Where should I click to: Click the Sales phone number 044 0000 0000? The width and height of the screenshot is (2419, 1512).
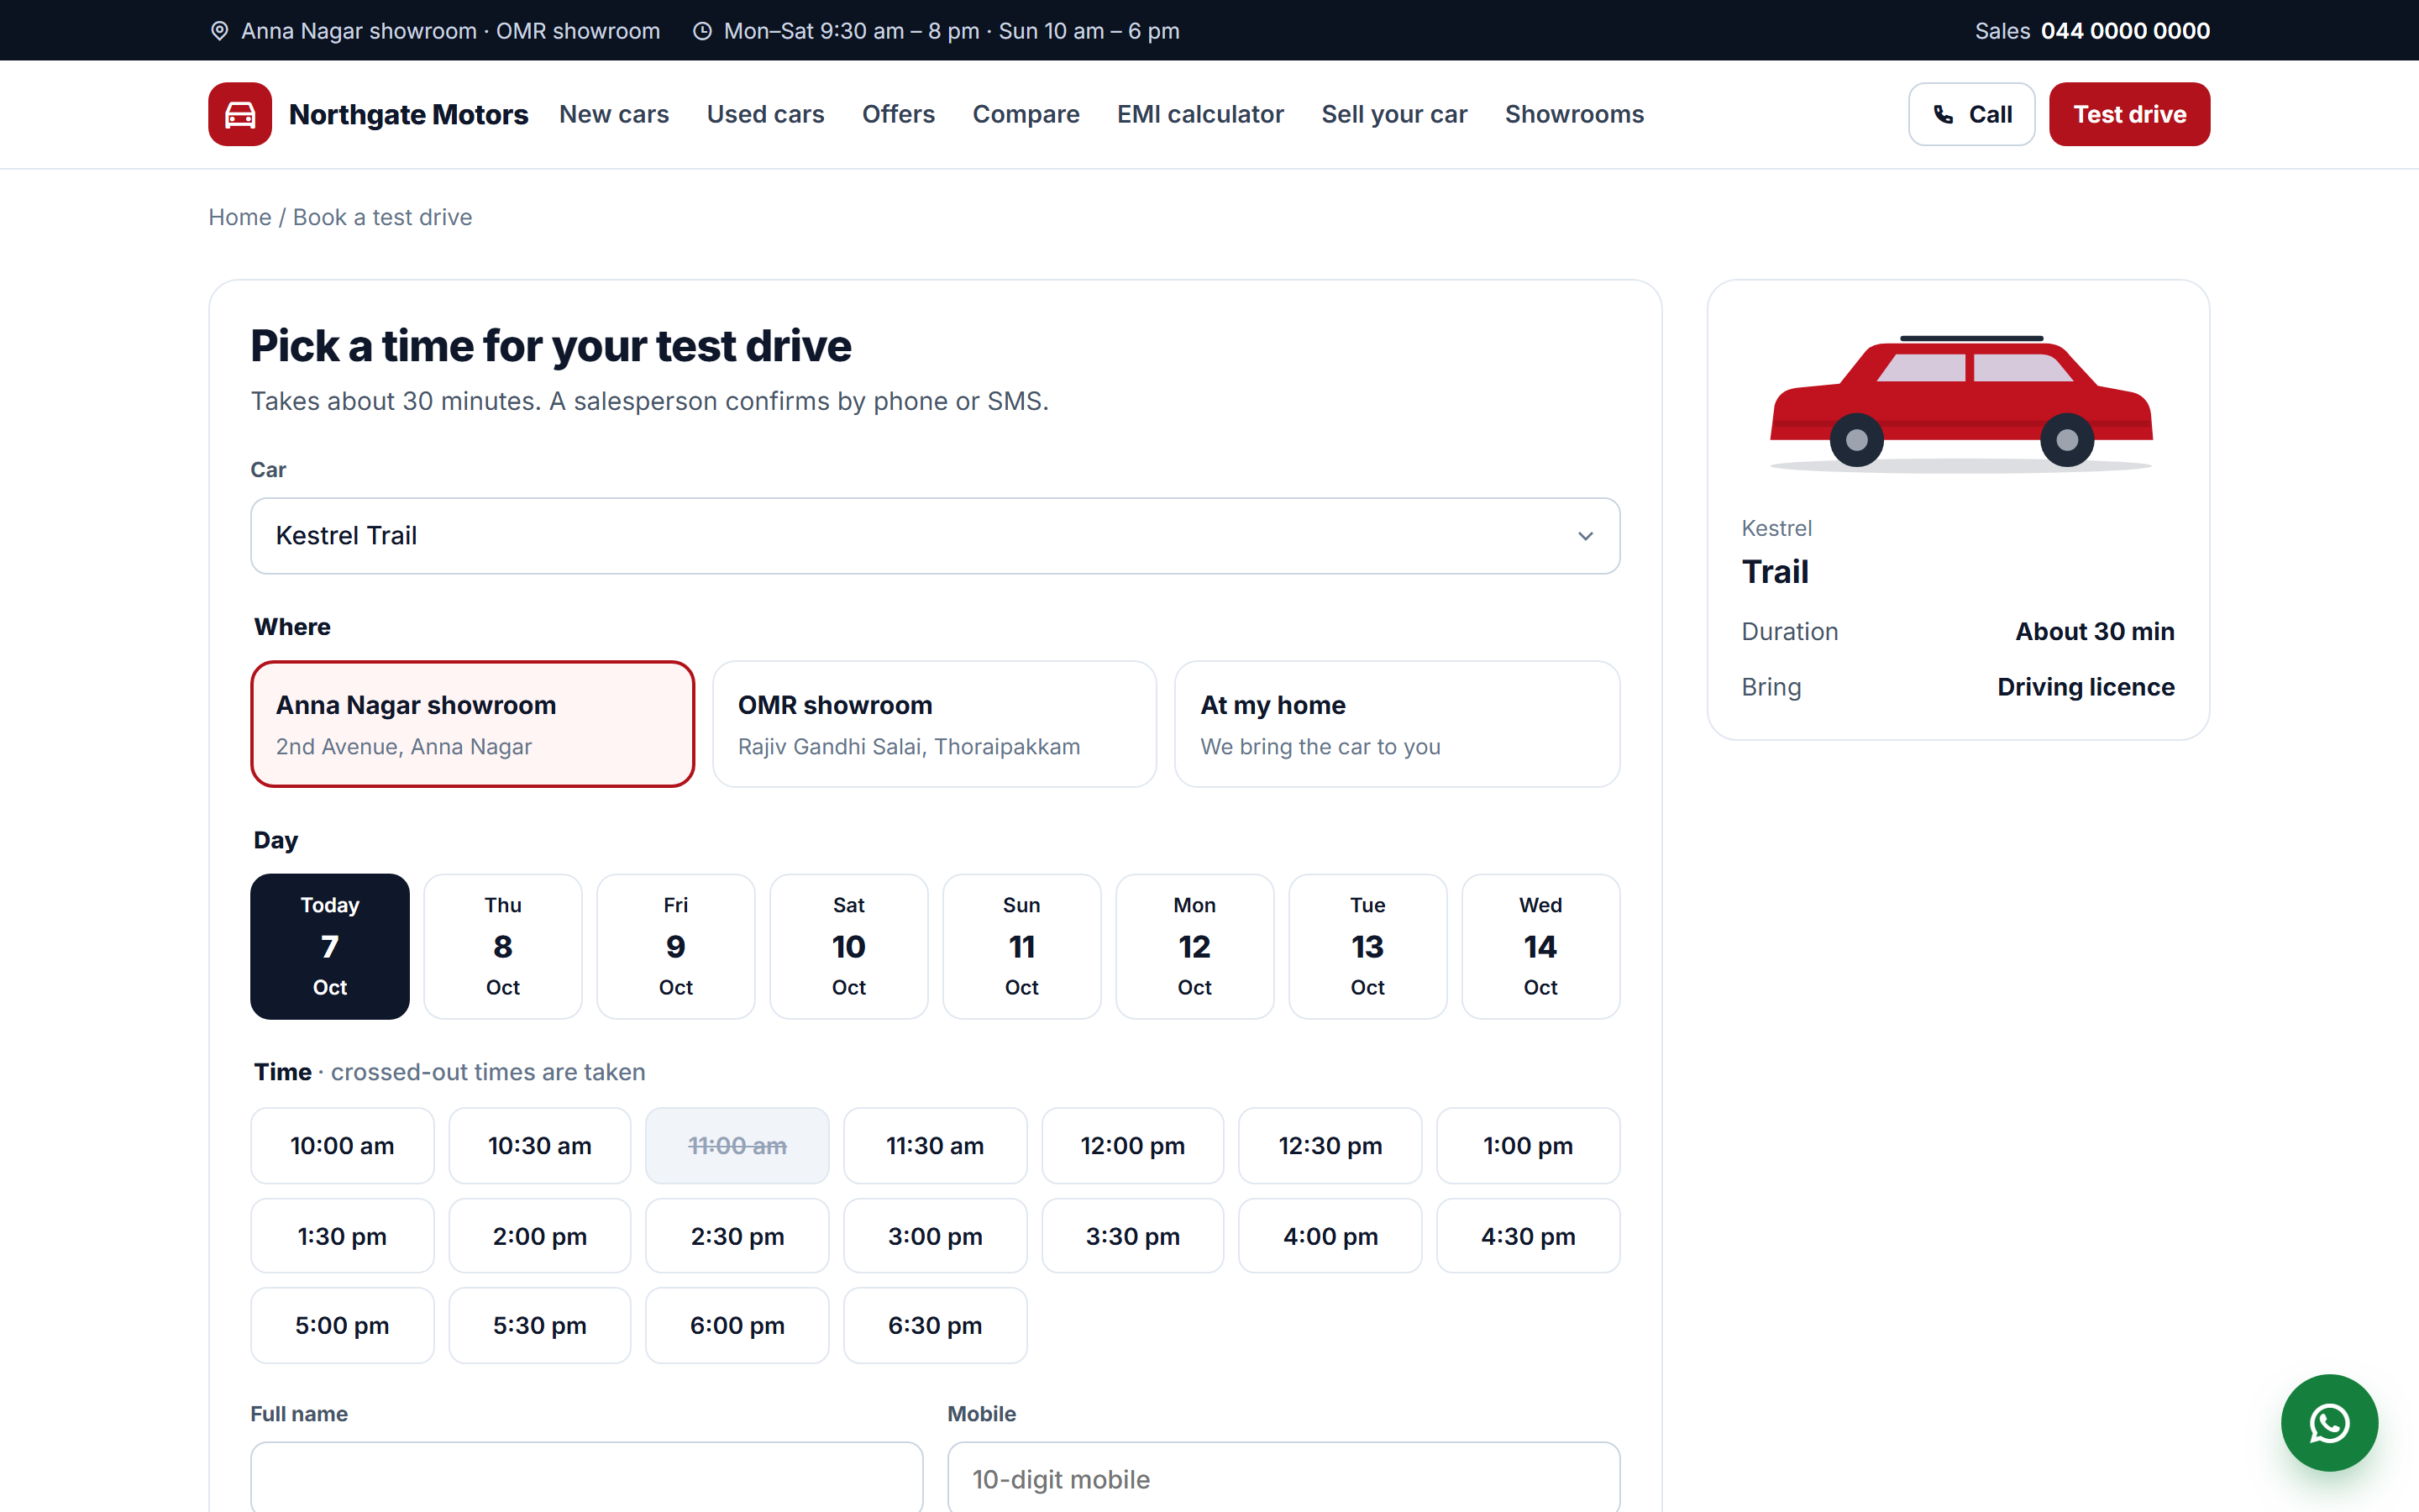pos(2125,31)
